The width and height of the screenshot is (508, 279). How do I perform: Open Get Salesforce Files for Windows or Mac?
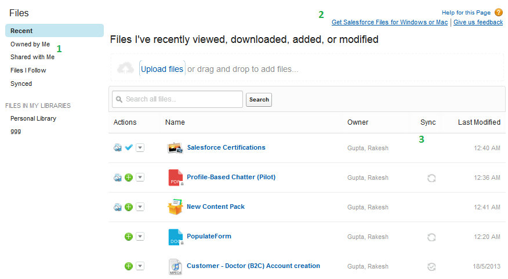point(390,22)
